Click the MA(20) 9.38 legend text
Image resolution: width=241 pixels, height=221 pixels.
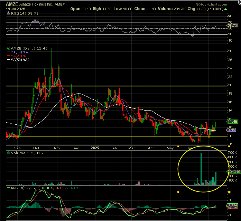click(20, 56)
